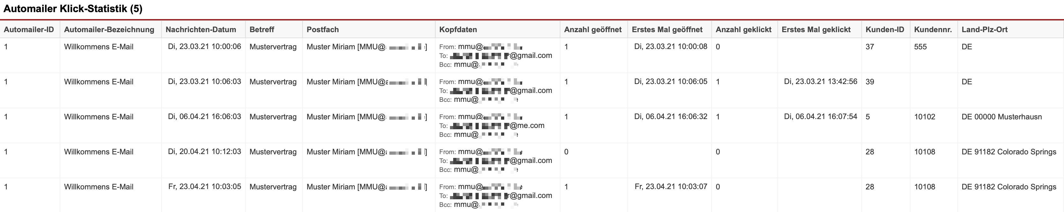Sort by Automailer-Bezeichnung column header
The height and width of the screenshot is (212, 1064).
point(109,30)
